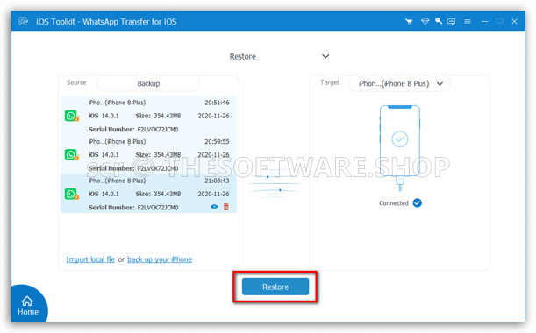The image size is (536, 333).
Task: Click the Import local file link
Action: point(90,259)
